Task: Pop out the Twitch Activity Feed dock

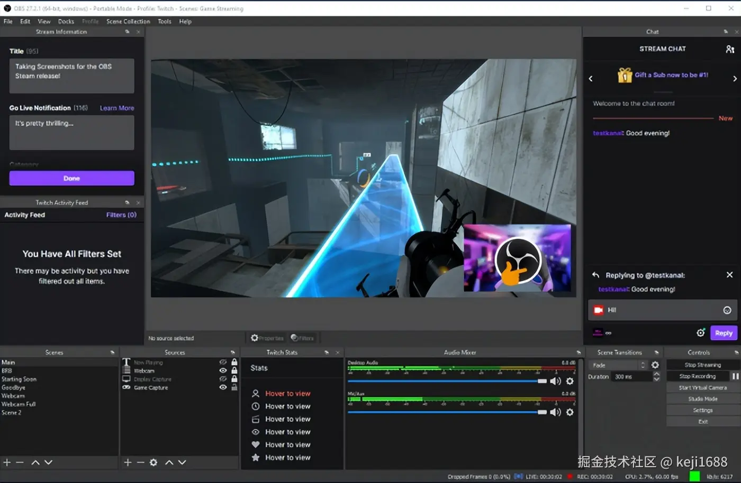Action: point(127,202)
